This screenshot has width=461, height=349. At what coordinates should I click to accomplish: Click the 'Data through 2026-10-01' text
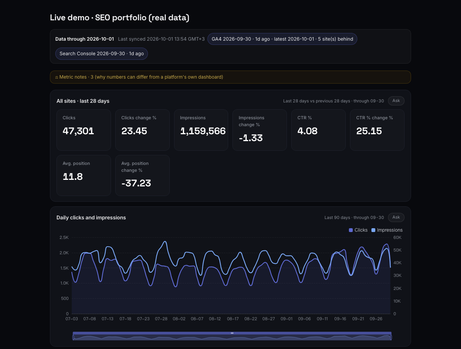(85, 39)
